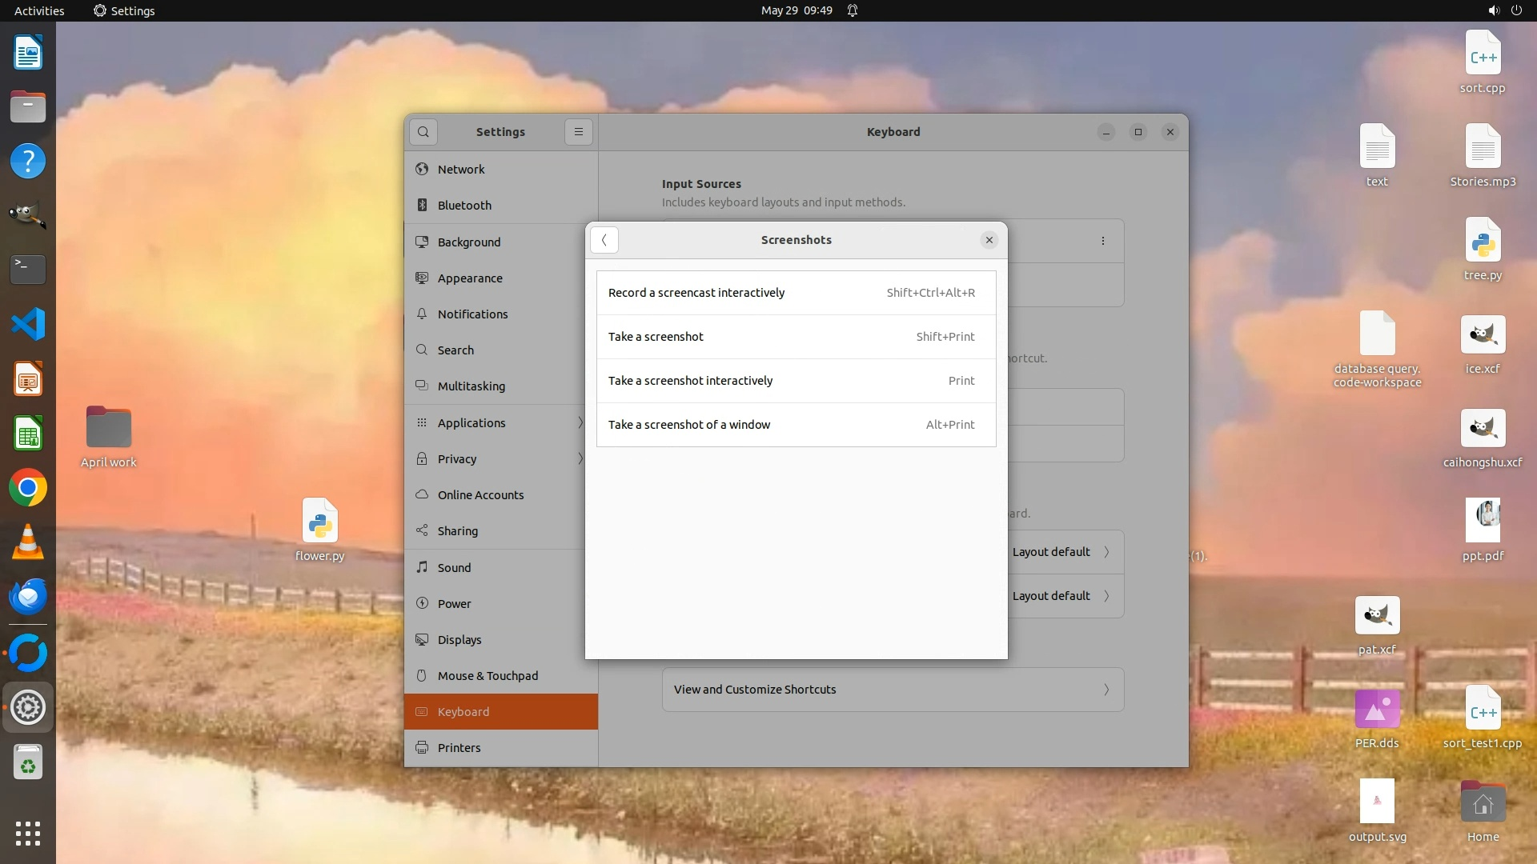This screenshot has width=1537, height=864.
Task: Click the search icon in Settings header
Action: (423, 132)
